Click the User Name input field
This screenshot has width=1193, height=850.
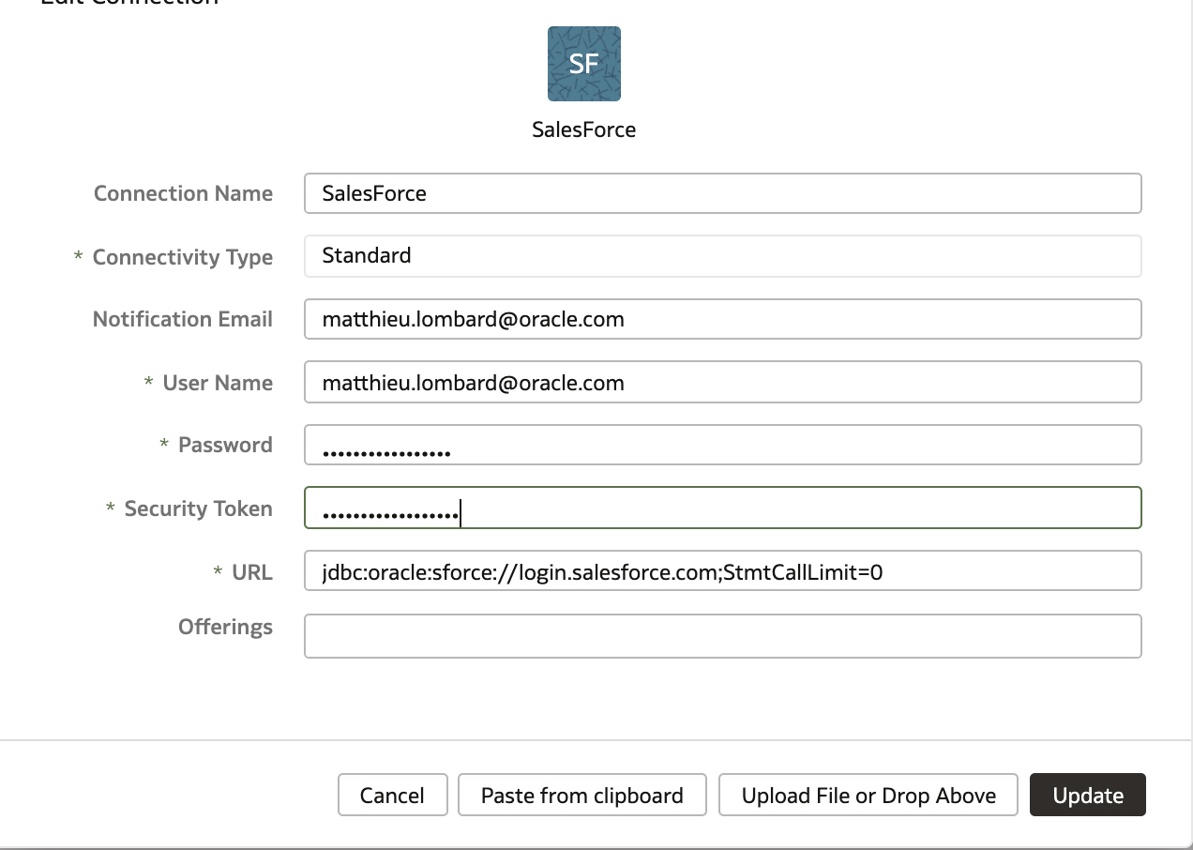pos(722,382)
